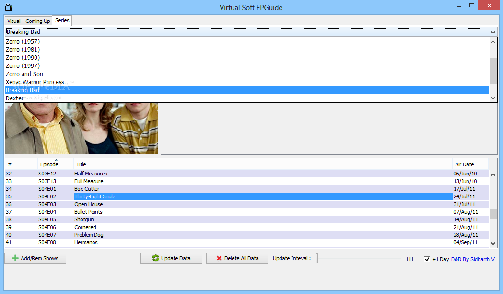Sort by the Title column header
The image size is (503, 294).
tap(263, 164)
